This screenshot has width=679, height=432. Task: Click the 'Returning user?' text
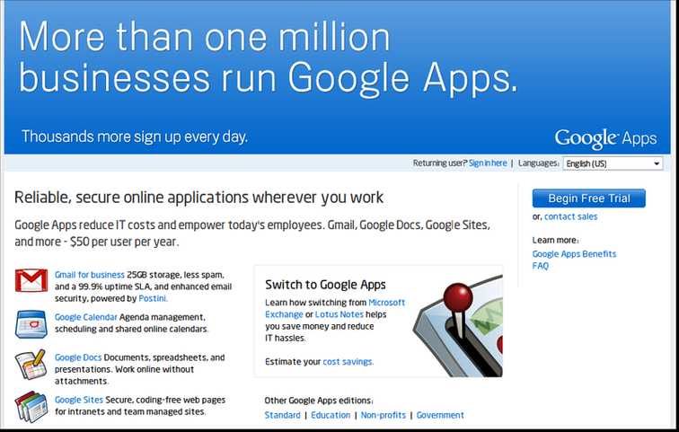tap(439, 163)
